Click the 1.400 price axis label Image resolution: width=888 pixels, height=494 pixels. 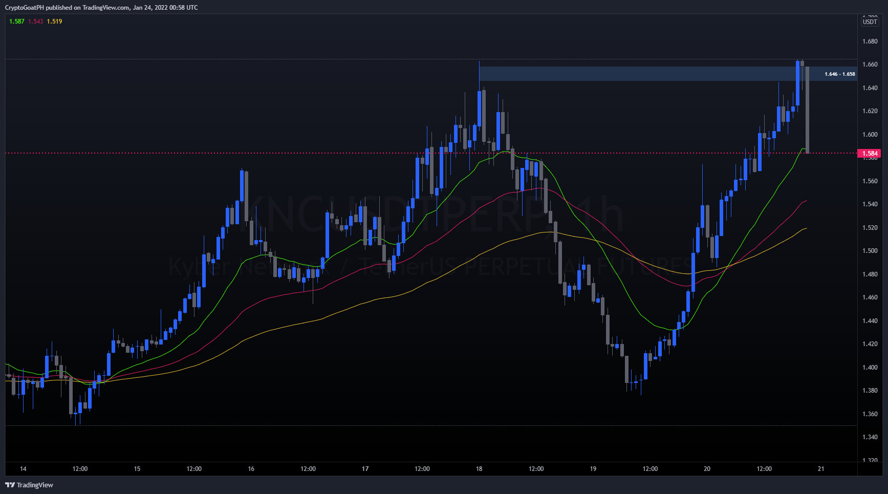coord(870,368)
